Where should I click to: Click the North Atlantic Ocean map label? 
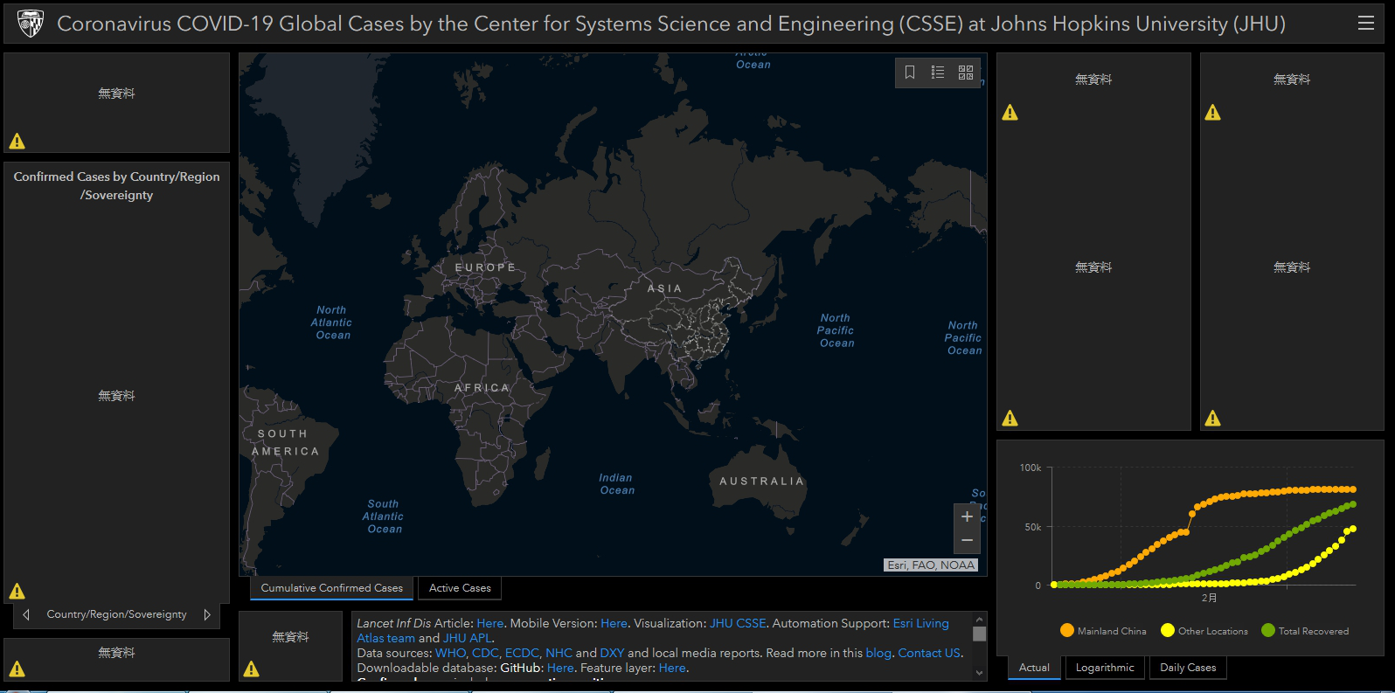point(331,322)
